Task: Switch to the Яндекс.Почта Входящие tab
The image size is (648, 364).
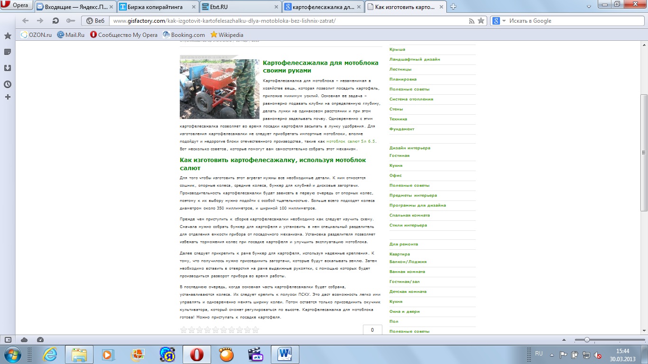Action: pos(74,7)
